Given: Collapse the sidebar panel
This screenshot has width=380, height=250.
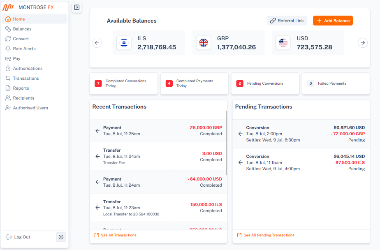Looking at the screenshot, I should [76, 7].
